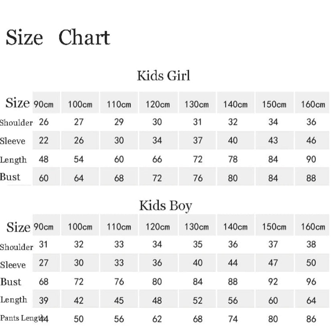This screenshot has width=335, height=326.
Task: Select Kids Boy Bust value for 160cm
Action: (311, 282)
